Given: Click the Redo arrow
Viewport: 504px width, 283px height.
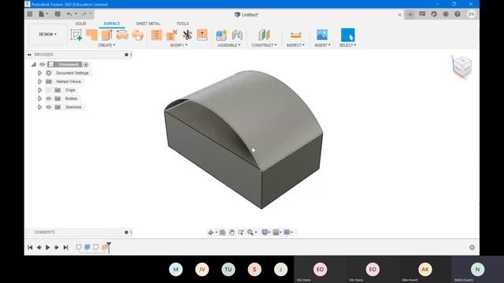Looking at the screenshot, I should coord(84,14).
